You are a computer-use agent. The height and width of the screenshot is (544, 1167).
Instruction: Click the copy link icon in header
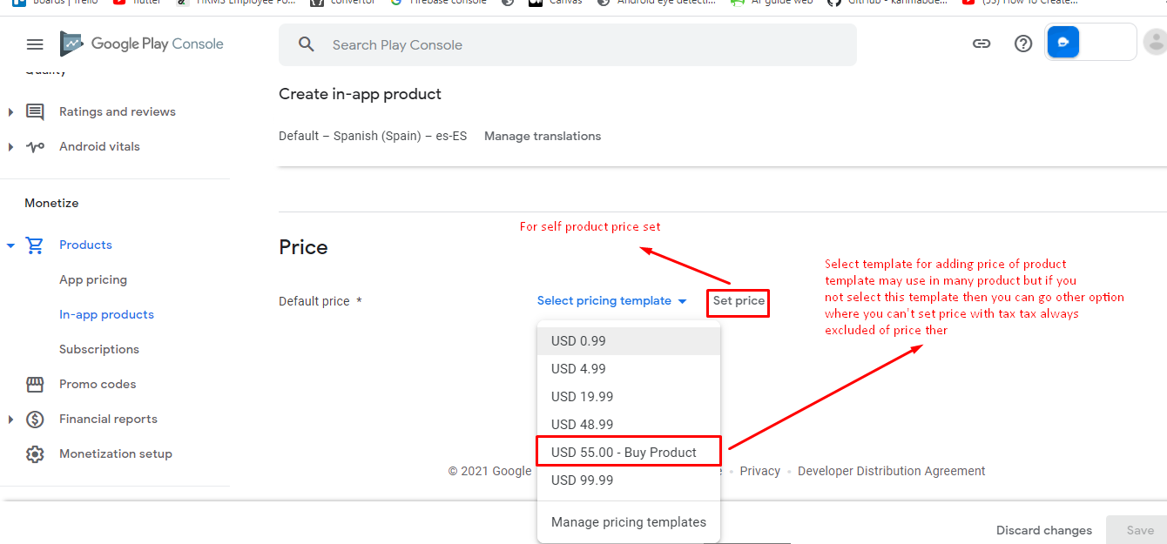[x=981, y=44]
